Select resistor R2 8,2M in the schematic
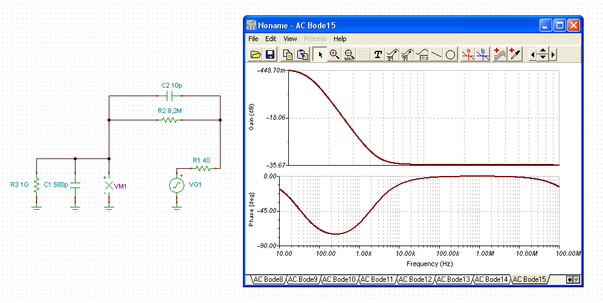The height and width of the screenshot is (303, 603). coord(170,120)
